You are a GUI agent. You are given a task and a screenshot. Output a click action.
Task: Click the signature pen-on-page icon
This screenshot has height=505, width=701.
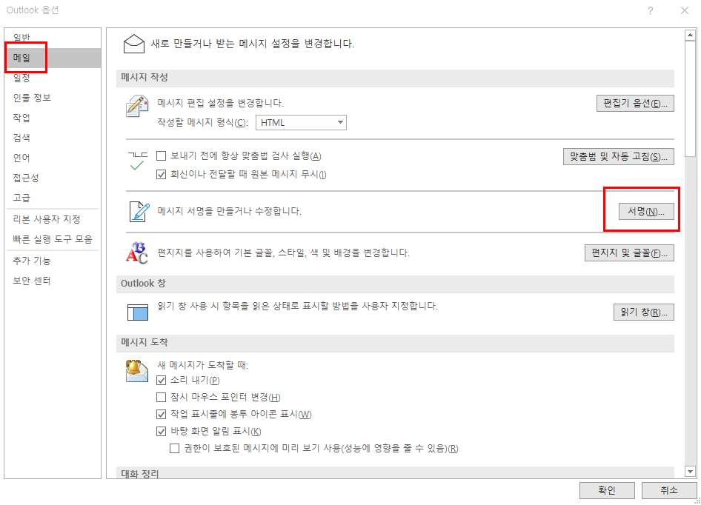coord(139,211)
